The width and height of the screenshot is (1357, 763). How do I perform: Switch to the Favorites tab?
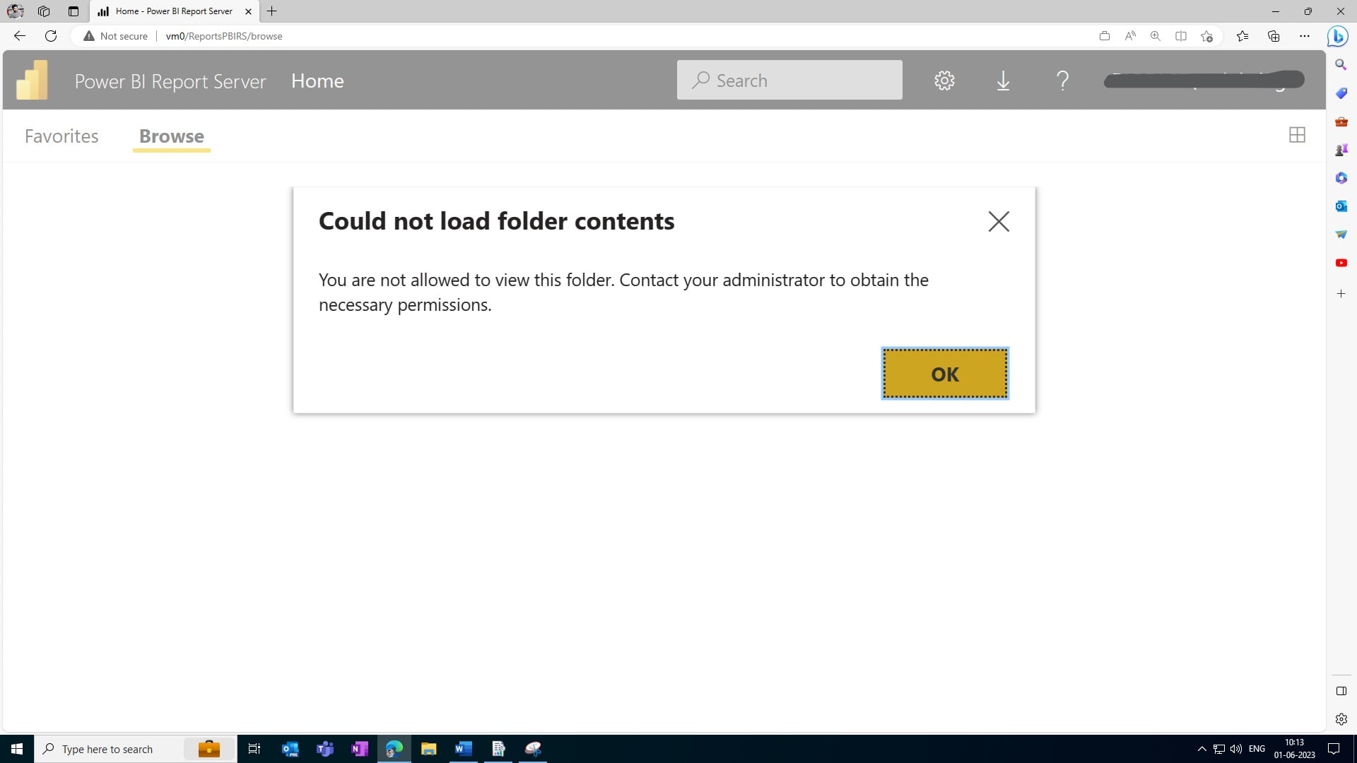coord(61,136)
